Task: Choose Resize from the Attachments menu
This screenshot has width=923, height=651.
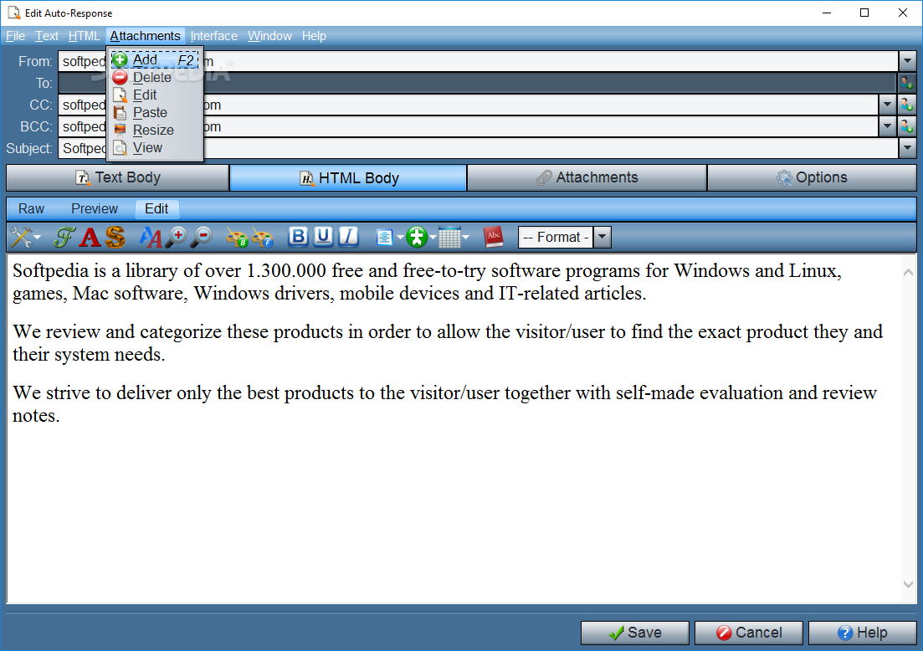Action: [155, 130]
